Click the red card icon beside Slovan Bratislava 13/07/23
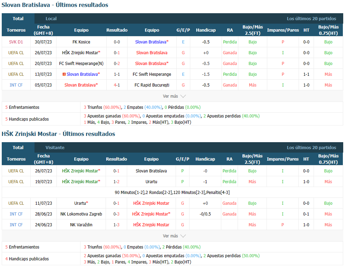The height and width of the screenshot is (268, 346). tap(64, 74)
